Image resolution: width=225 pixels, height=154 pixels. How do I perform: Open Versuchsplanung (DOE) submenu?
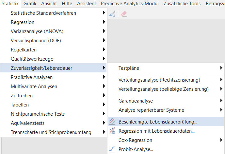click(53, 41)
